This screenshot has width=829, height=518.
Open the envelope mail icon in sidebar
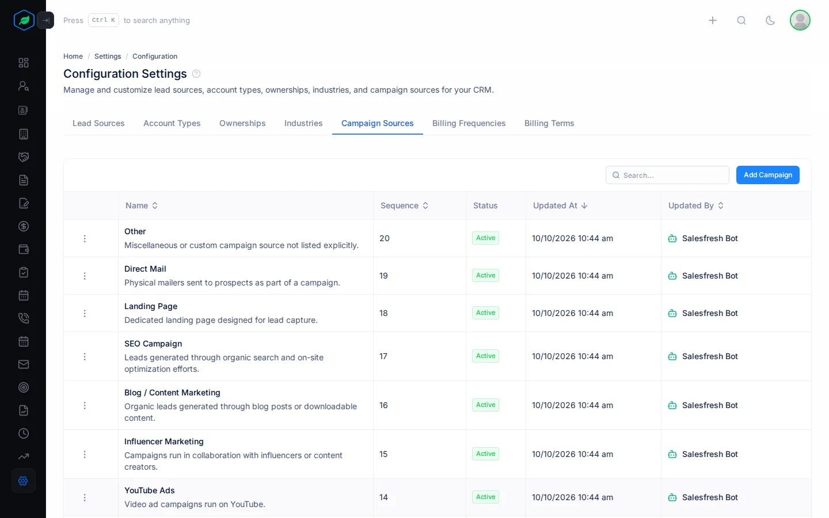(x=24, y=364)
